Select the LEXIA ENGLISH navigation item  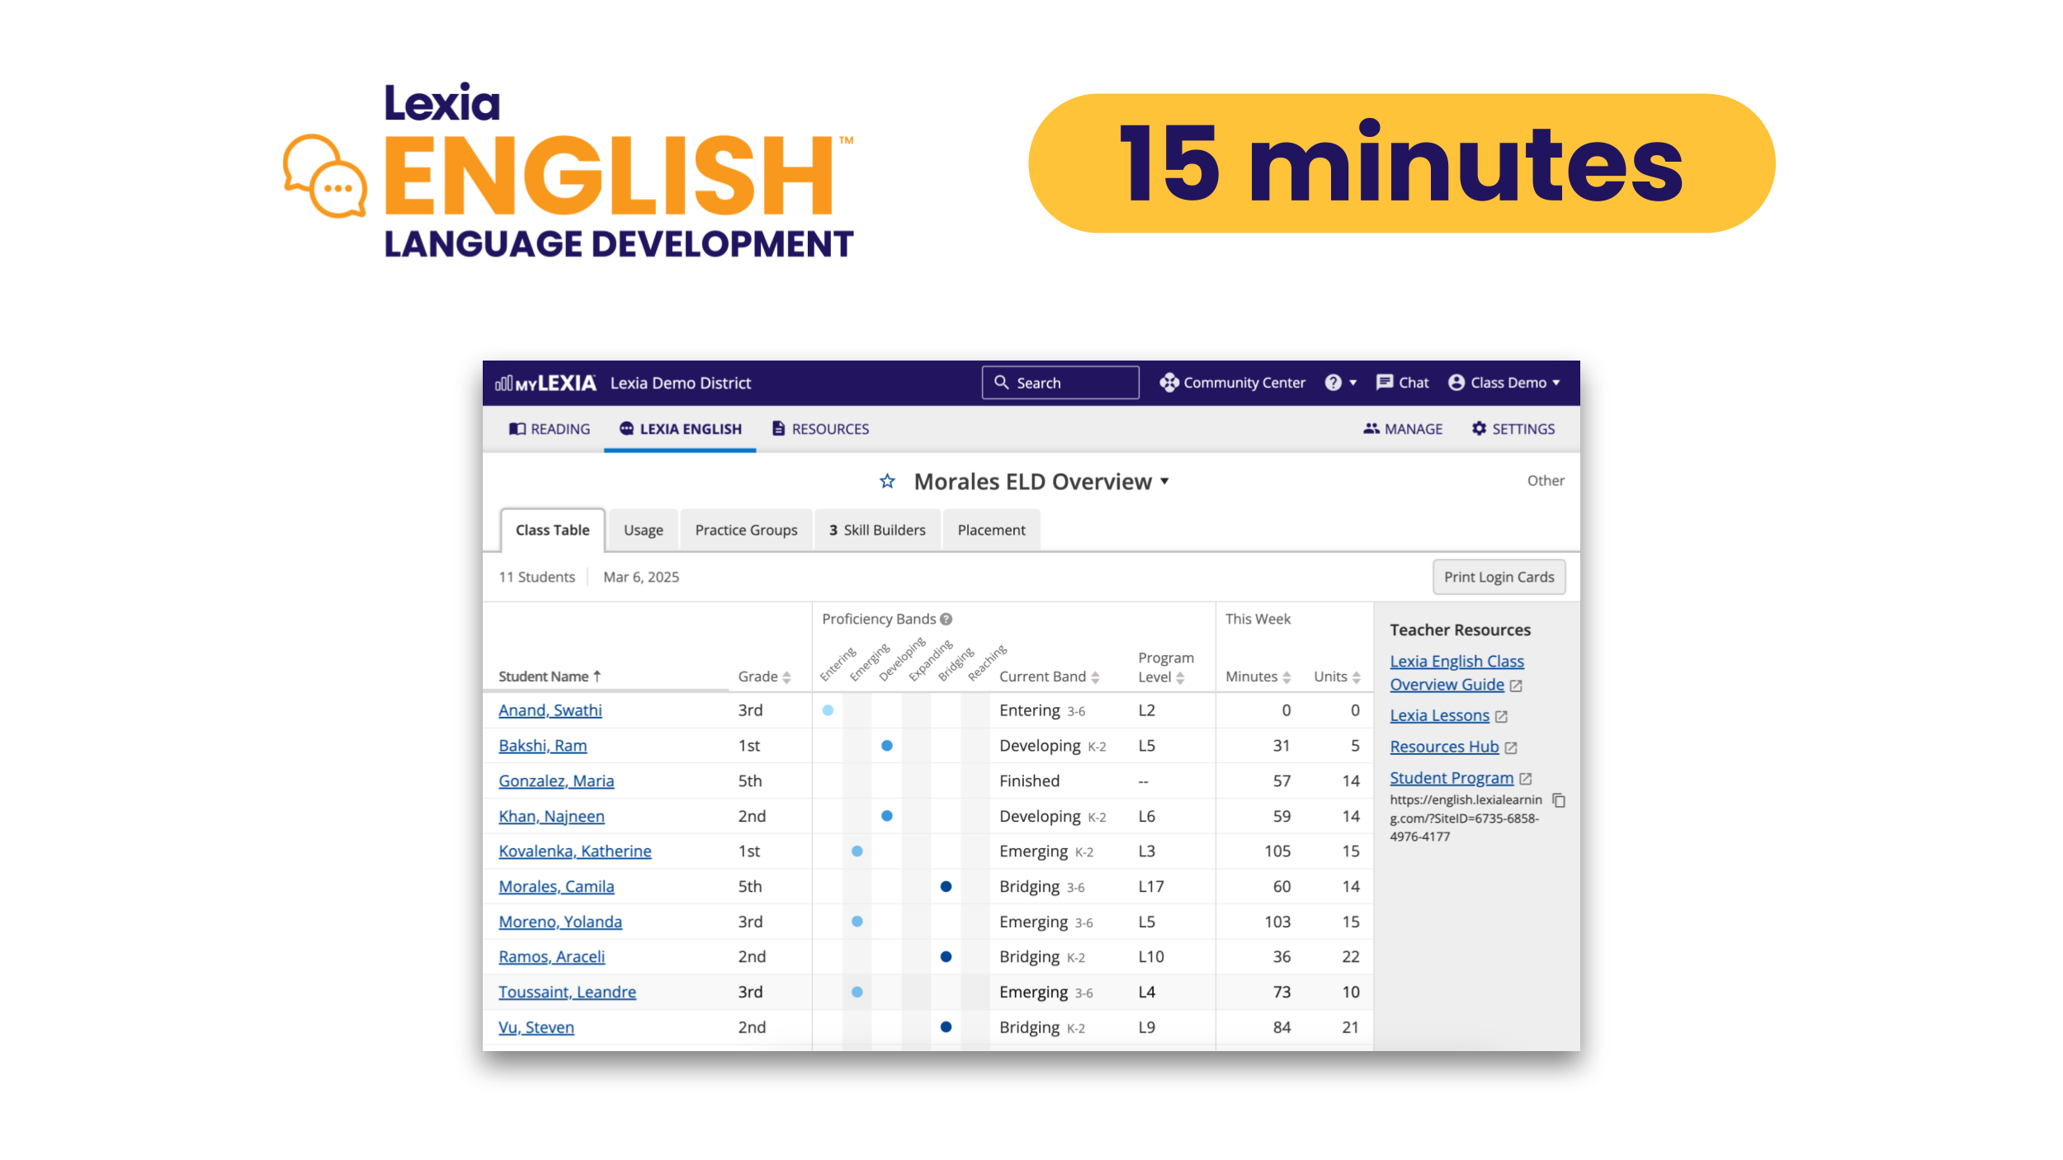click(680, 429)
